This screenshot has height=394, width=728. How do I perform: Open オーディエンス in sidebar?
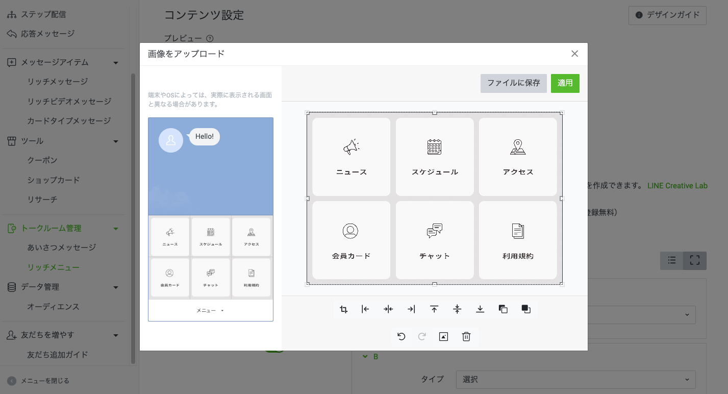[x=54, y=307]
